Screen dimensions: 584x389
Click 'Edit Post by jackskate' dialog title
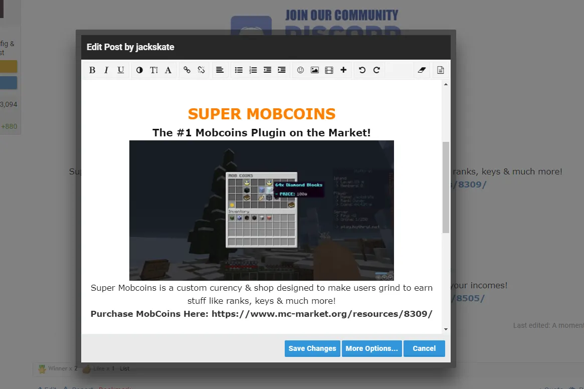point(130,47)
